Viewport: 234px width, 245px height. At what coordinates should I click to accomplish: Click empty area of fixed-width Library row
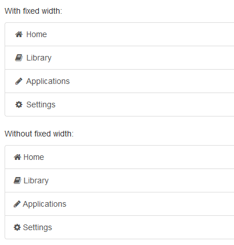coord(143,58)
